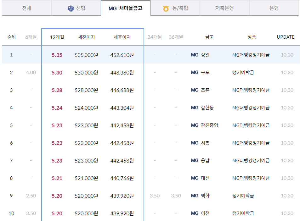Open the 은행 tab

(x=274, y=8)
